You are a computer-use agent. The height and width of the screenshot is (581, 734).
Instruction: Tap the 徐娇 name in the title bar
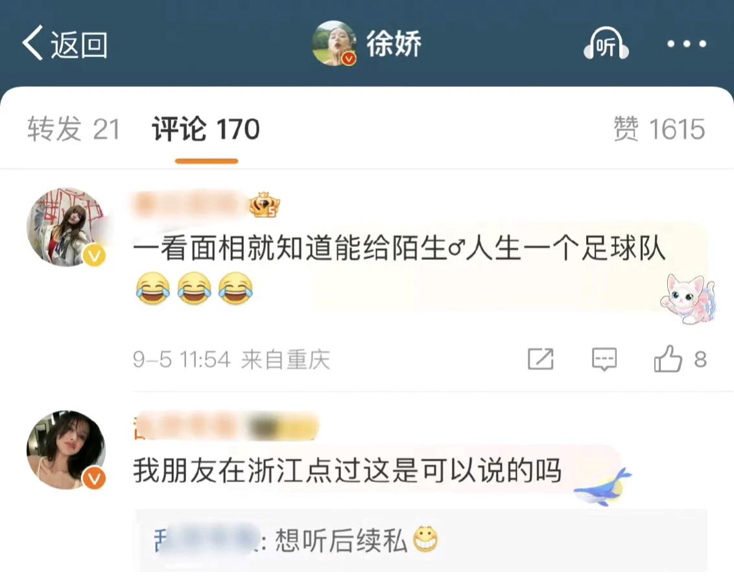click(394, 43)
